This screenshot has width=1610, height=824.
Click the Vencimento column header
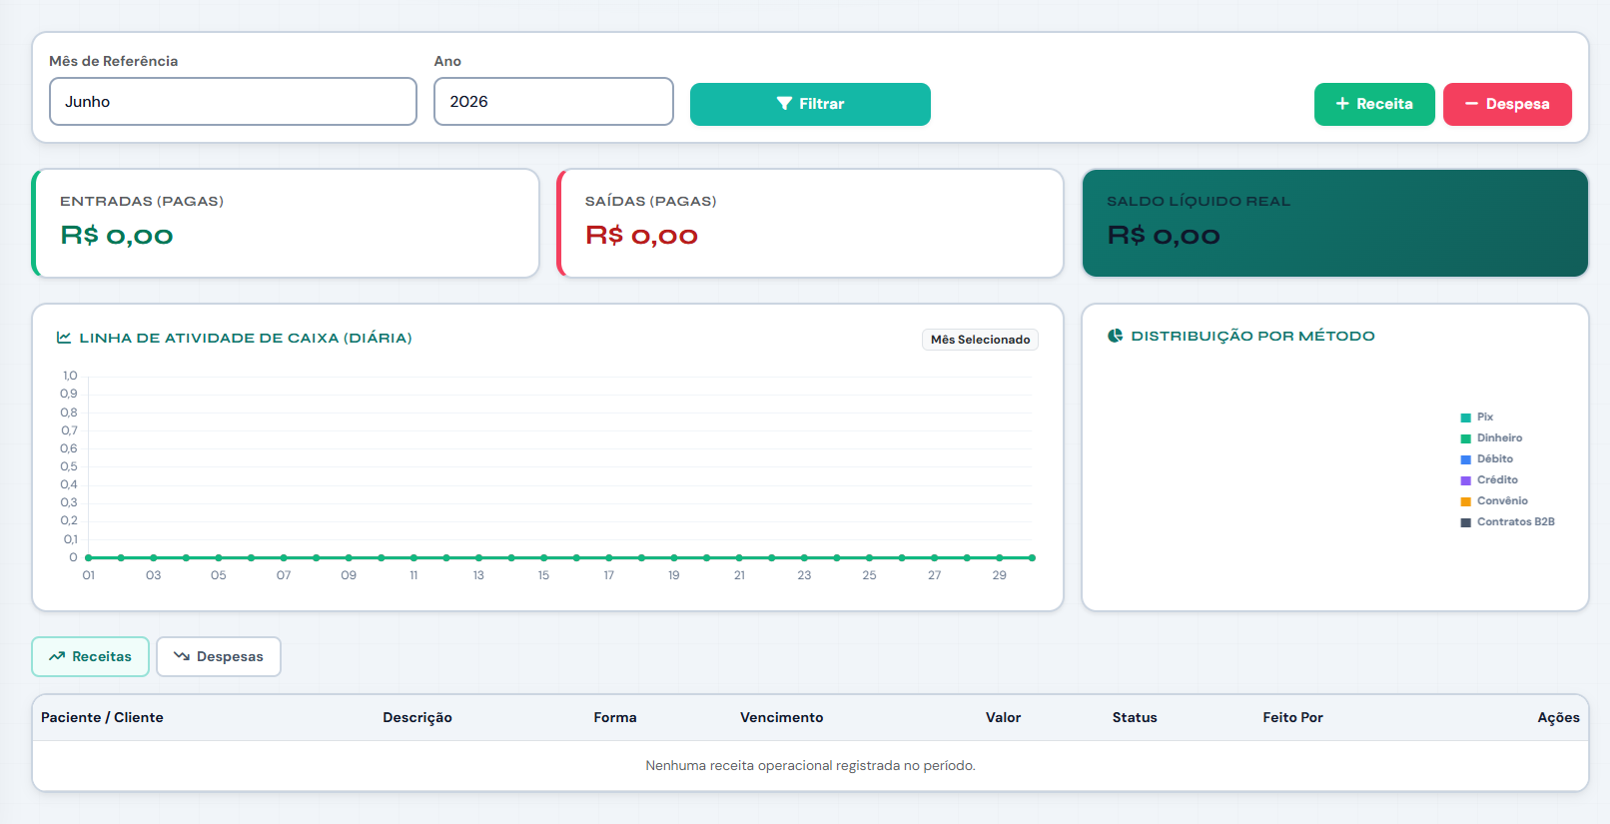[782, 717]
